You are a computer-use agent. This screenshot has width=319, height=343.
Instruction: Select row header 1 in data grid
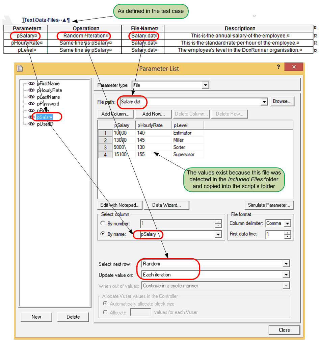105,133
